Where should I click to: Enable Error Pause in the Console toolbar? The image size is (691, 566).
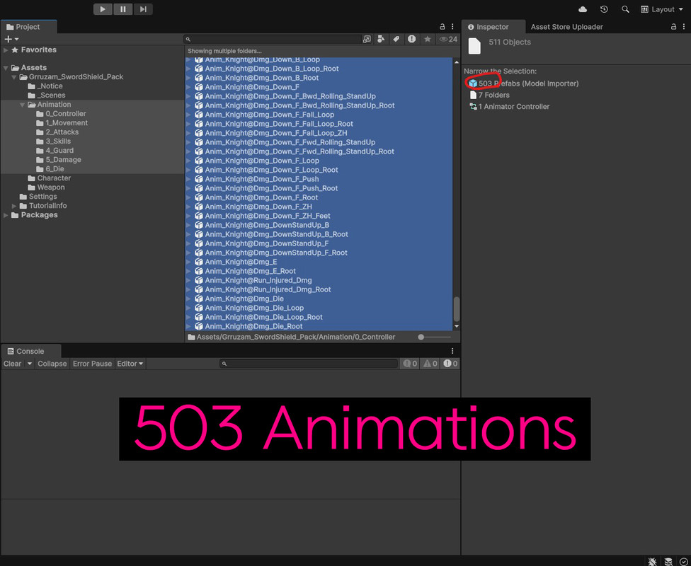point(92,364)
